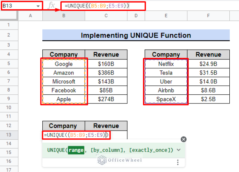
Task: Open the three-dot options in formula help
Action: pyautogui.click(x=178, y=162)
